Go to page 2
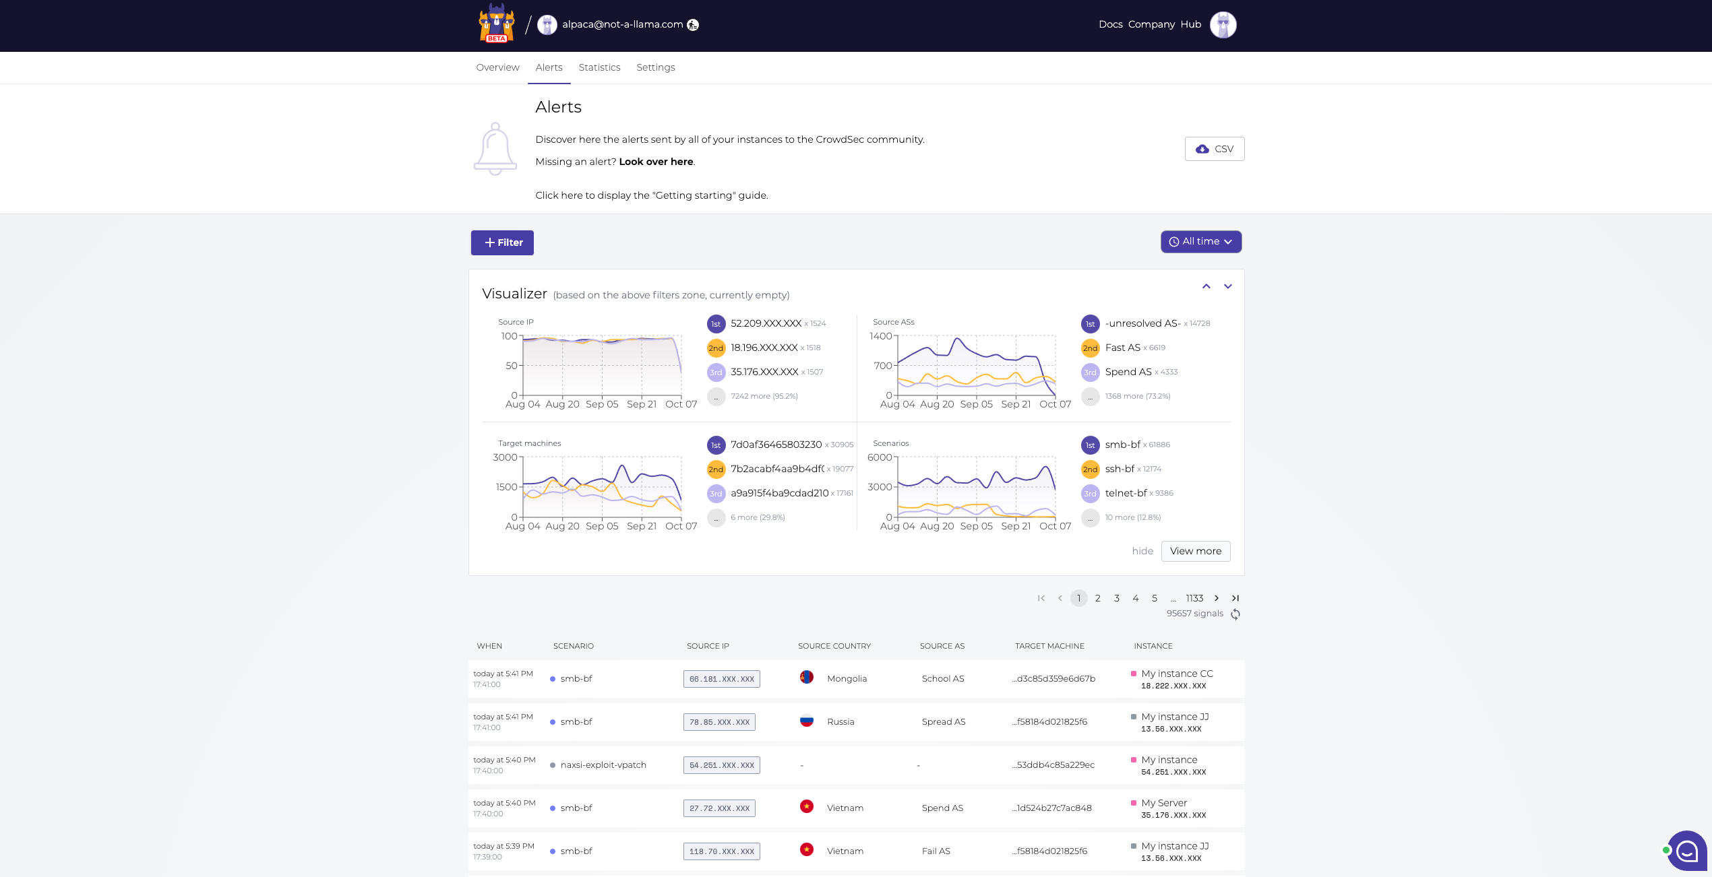Image resolution: width=1712 pixels, height=877 pixels. point(1098,598)
